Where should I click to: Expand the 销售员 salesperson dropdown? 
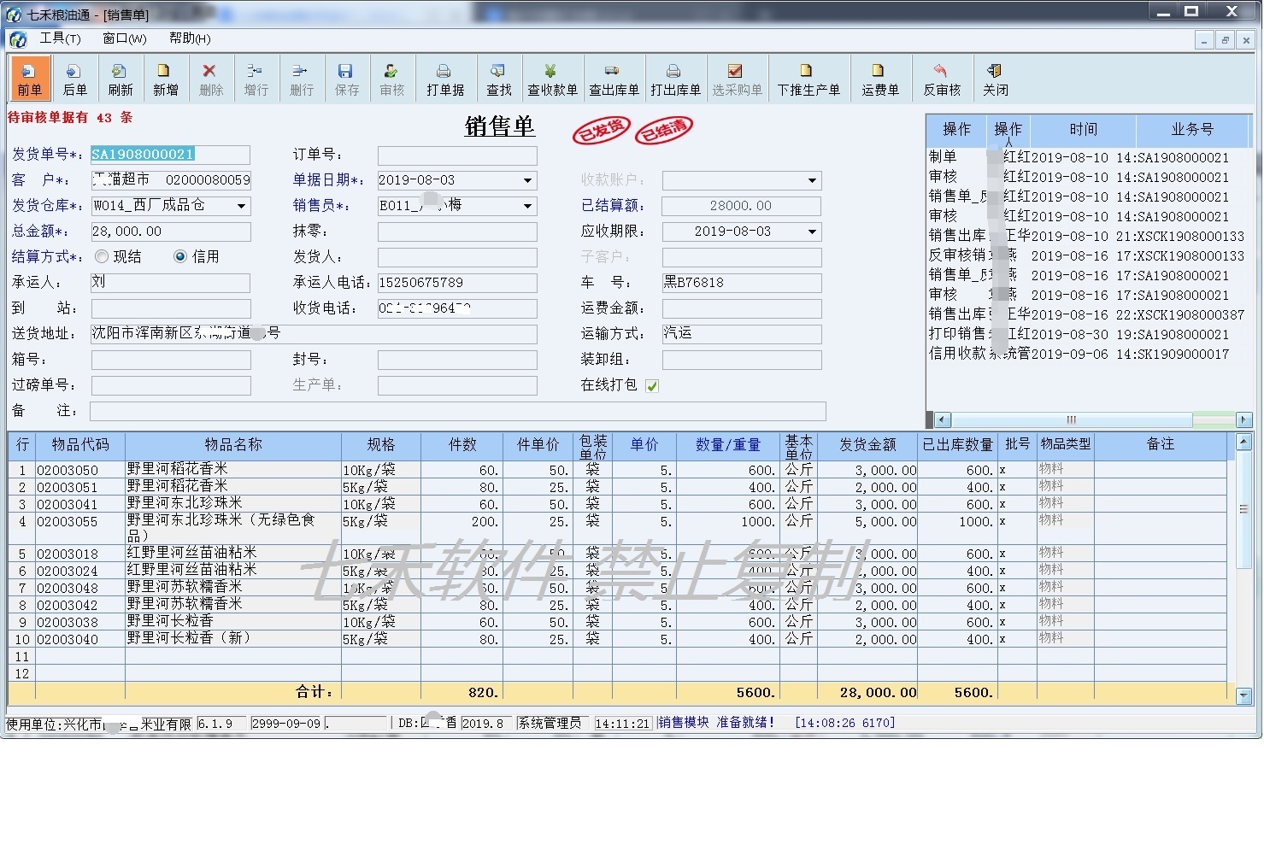pos(528,206)
